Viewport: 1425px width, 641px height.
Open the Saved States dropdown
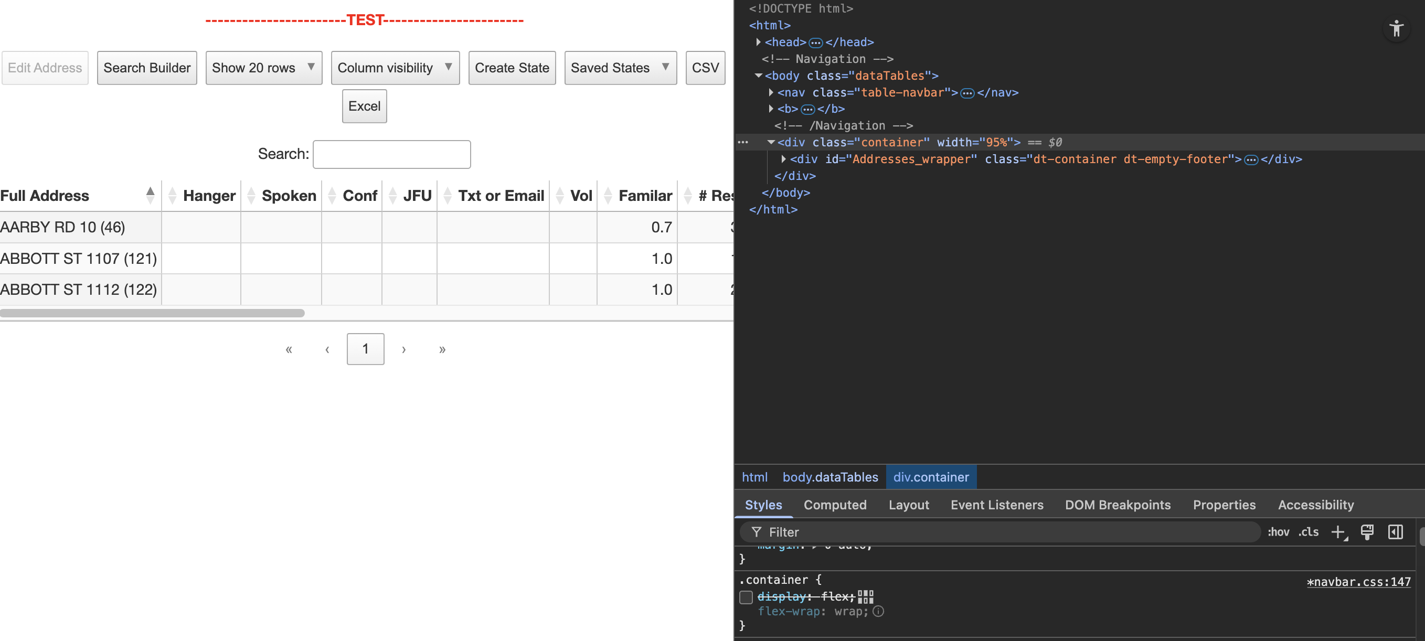pyautogui.click(x=620, y=68)
